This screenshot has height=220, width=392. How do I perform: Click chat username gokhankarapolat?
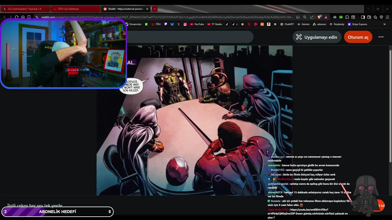278,184
